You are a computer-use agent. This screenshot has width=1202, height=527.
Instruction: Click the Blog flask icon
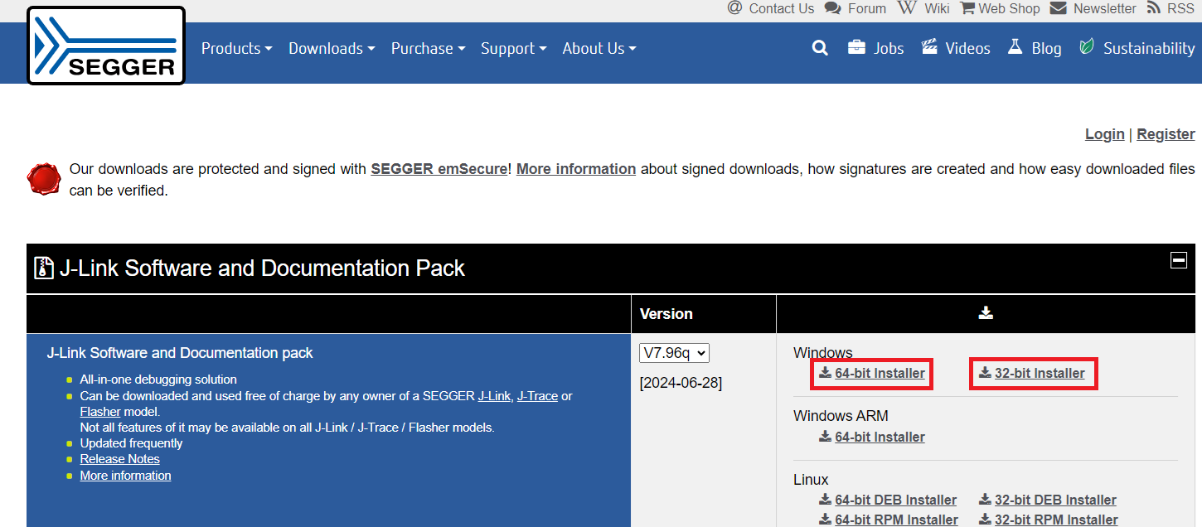click(1015, 47)
